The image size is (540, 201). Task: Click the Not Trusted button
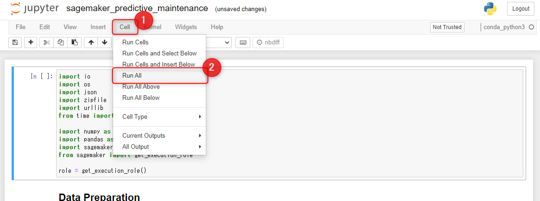(x=447, y=27)
